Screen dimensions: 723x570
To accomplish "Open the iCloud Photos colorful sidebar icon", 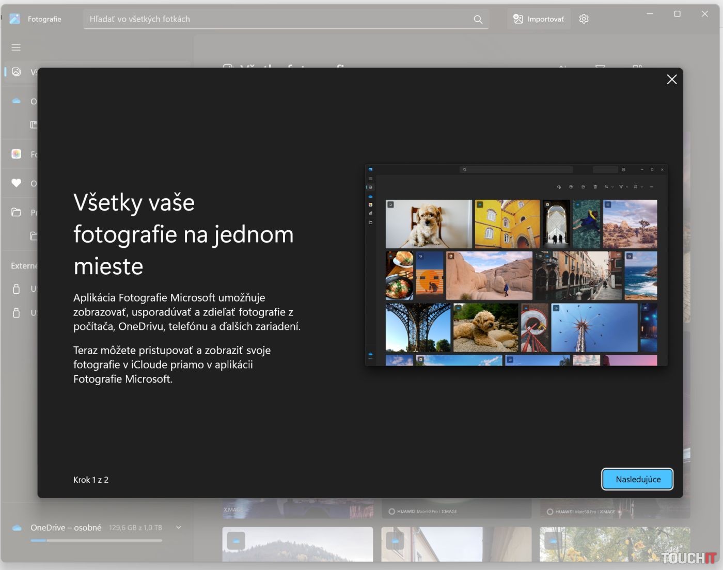I will (x=17, y=154).
